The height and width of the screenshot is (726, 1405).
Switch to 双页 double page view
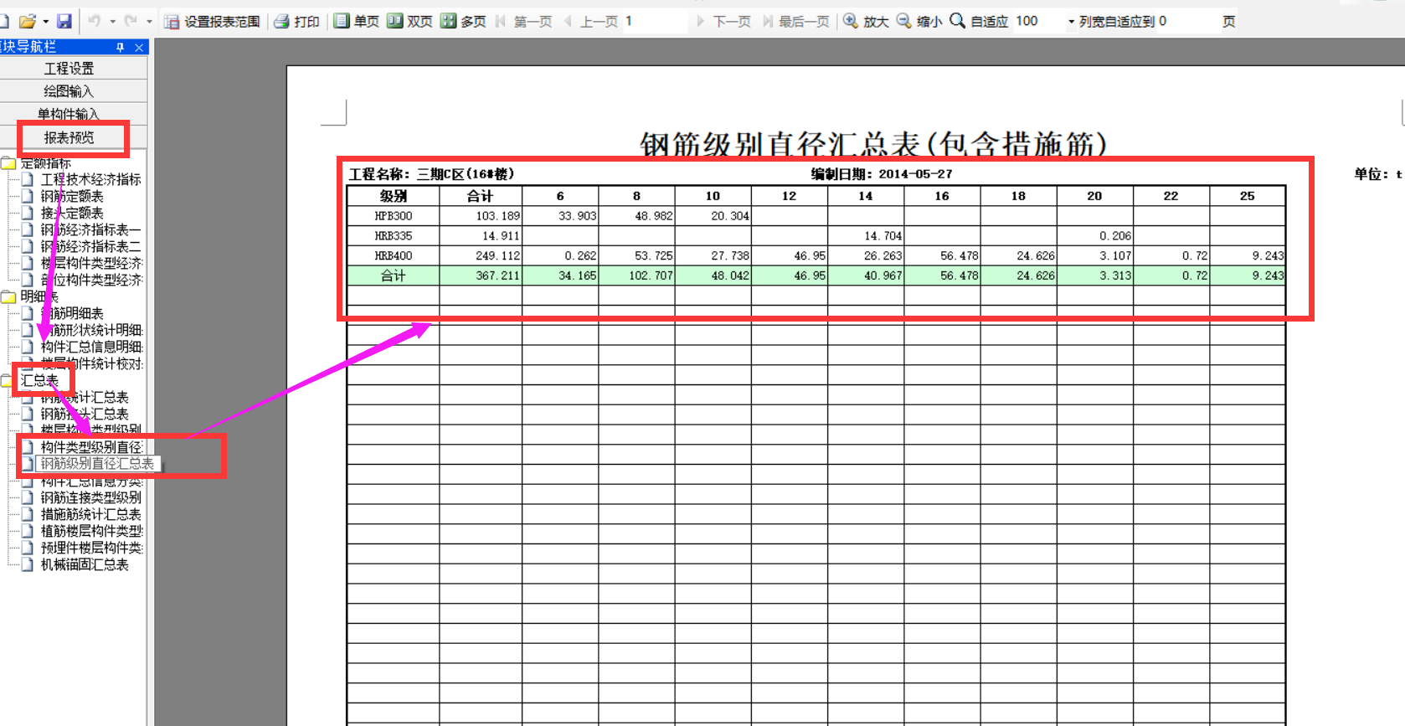410,21
